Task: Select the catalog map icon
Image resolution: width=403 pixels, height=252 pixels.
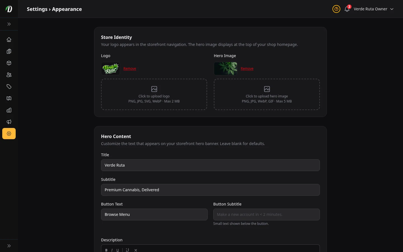Action: click(x=9, y=98)
